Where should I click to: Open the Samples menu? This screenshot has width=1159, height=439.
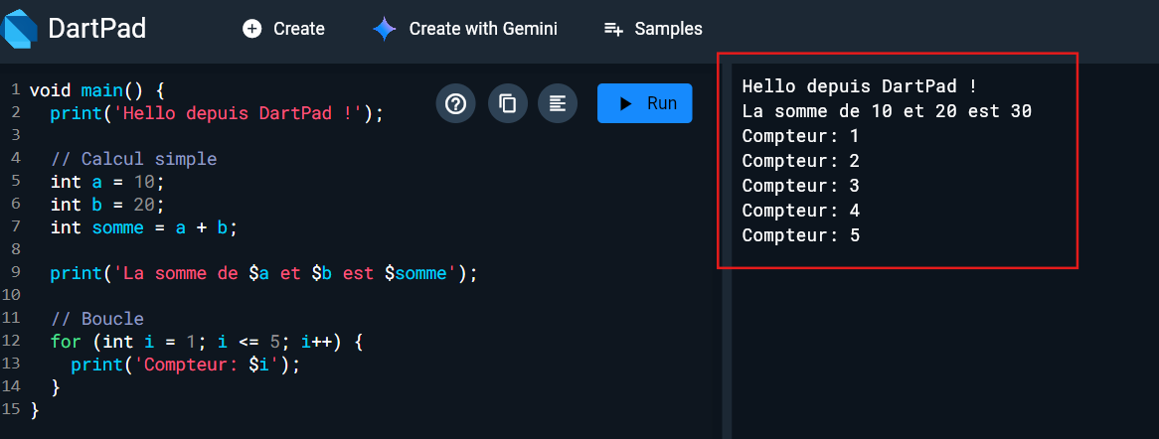653,29
